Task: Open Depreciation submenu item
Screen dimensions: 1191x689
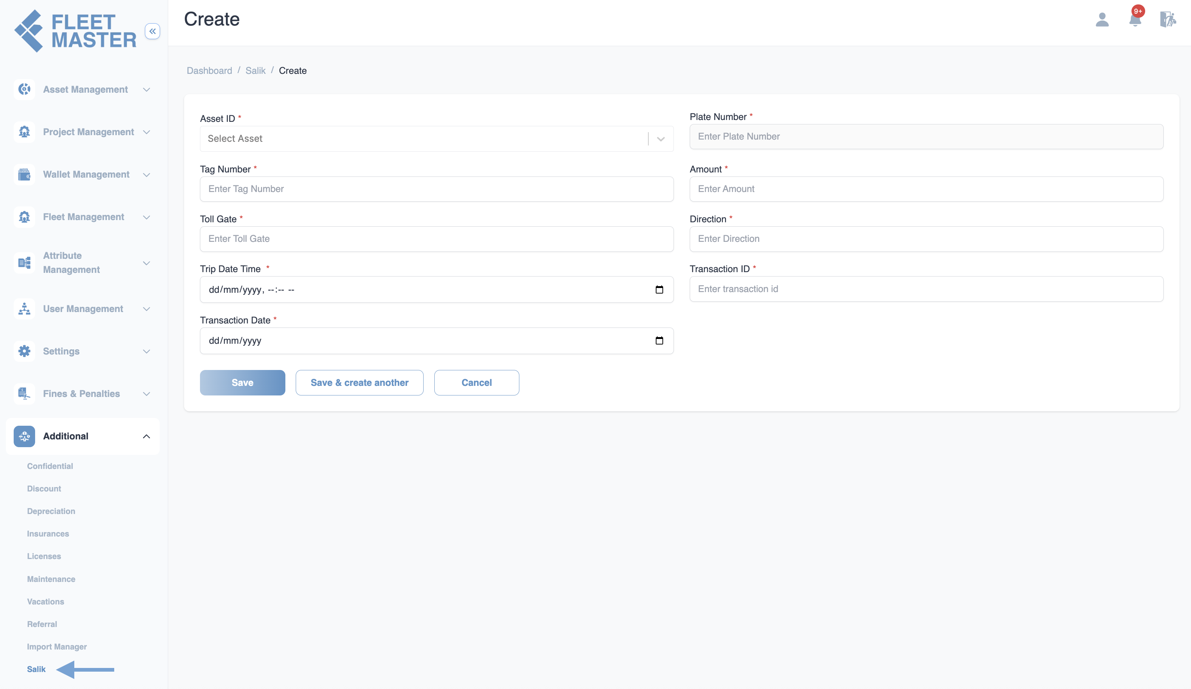Action: point(51,511)
